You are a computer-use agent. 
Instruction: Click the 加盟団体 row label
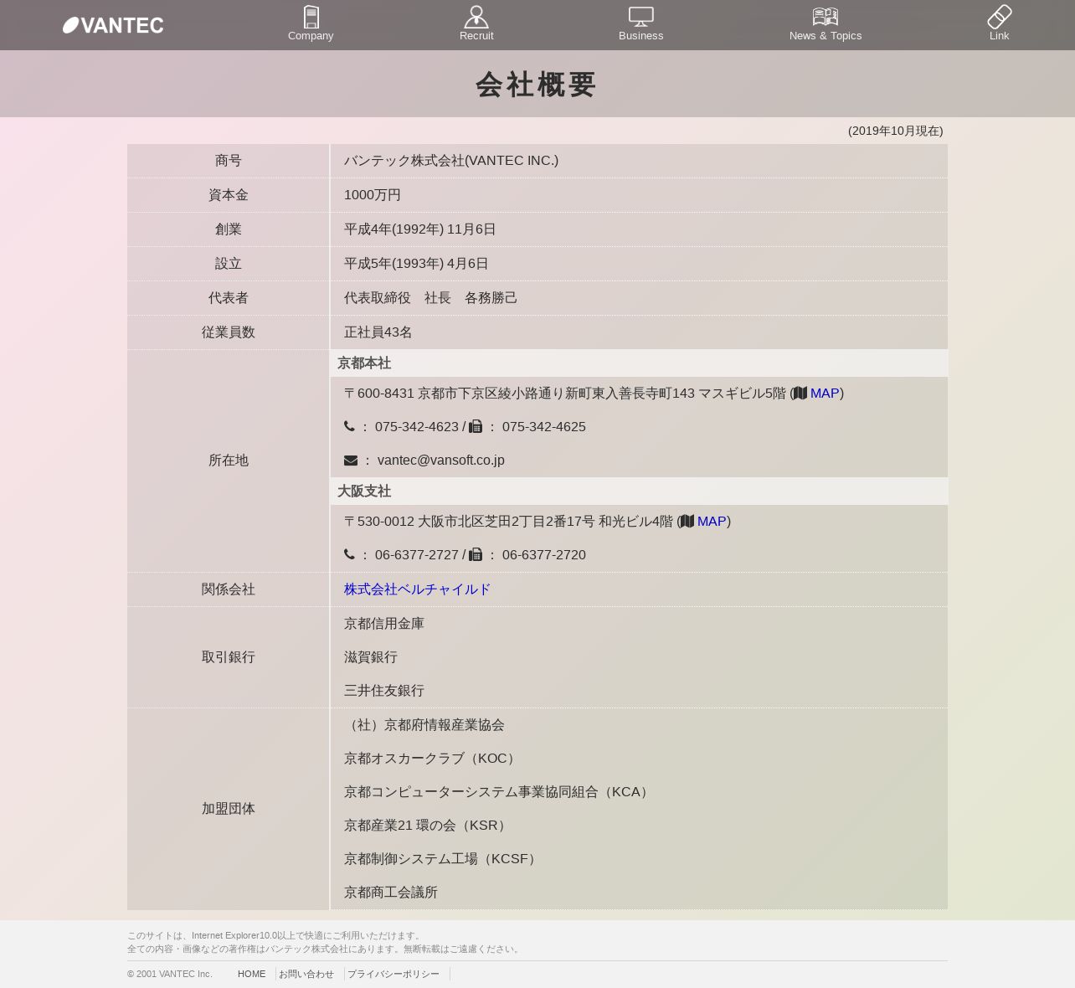tap(229, 809)
